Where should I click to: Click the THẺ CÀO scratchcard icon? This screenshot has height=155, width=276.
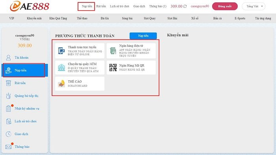(62, 84)
